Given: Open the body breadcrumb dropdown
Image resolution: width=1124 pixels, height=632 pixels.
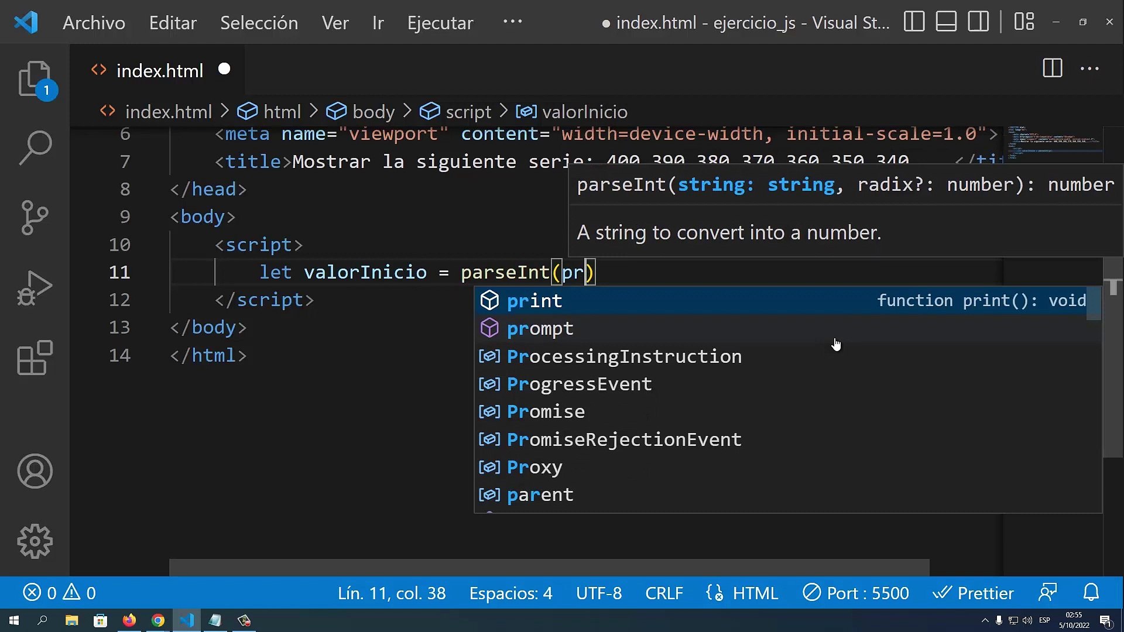Looking at the screenshot, I should point(375,112).
